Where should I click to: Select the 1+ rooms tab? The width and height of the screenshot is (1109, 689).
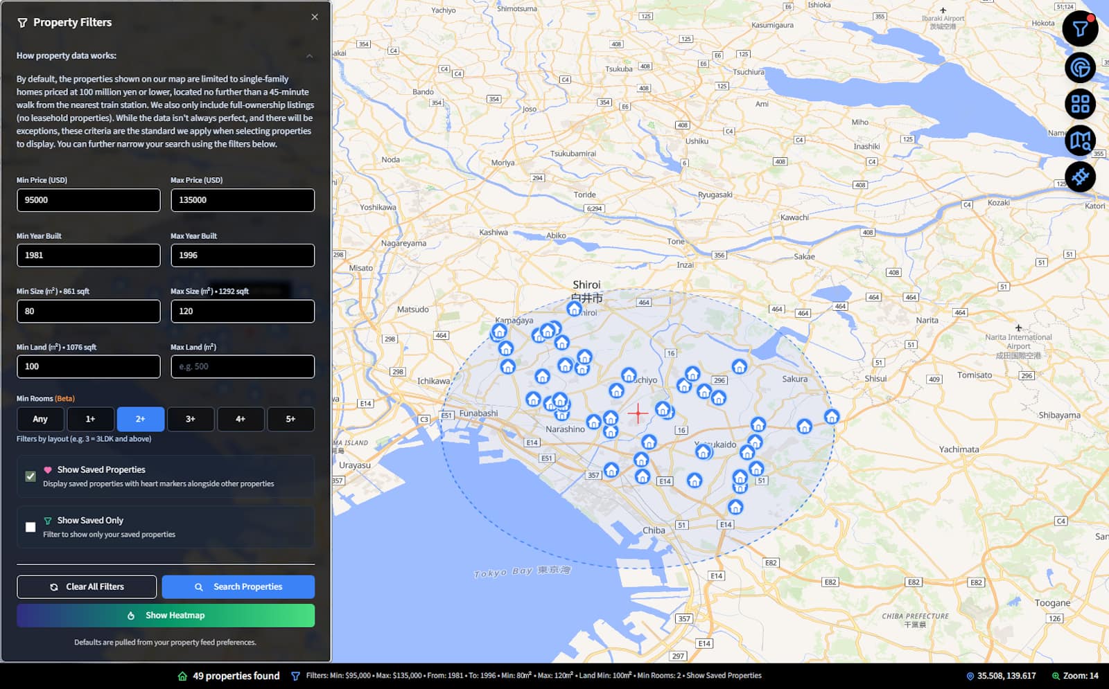click(x=90, y=419)
